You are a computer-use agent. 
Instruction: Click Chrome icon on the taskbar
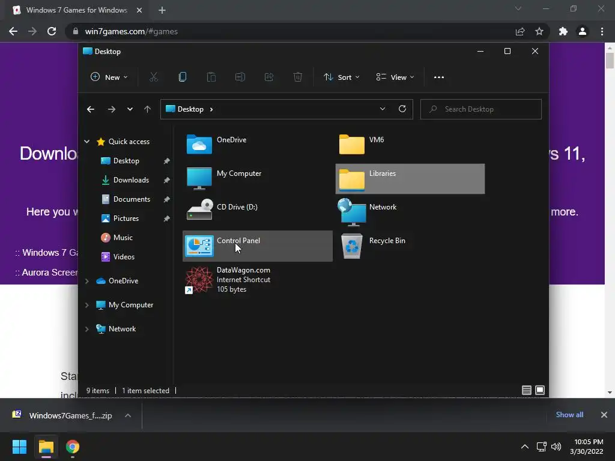point(72,447)
